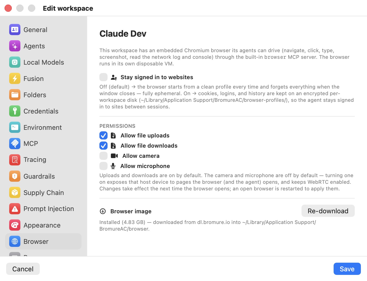The image size is (367, 281).
Task: Select the Browser section label
Action: 36,242
